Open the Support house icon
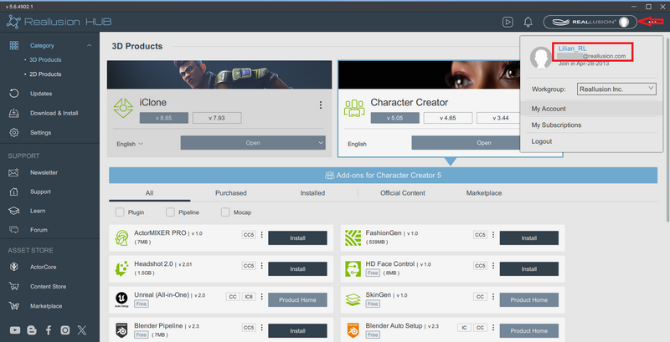This screenshot has width=670, height=342. (13, 191)
